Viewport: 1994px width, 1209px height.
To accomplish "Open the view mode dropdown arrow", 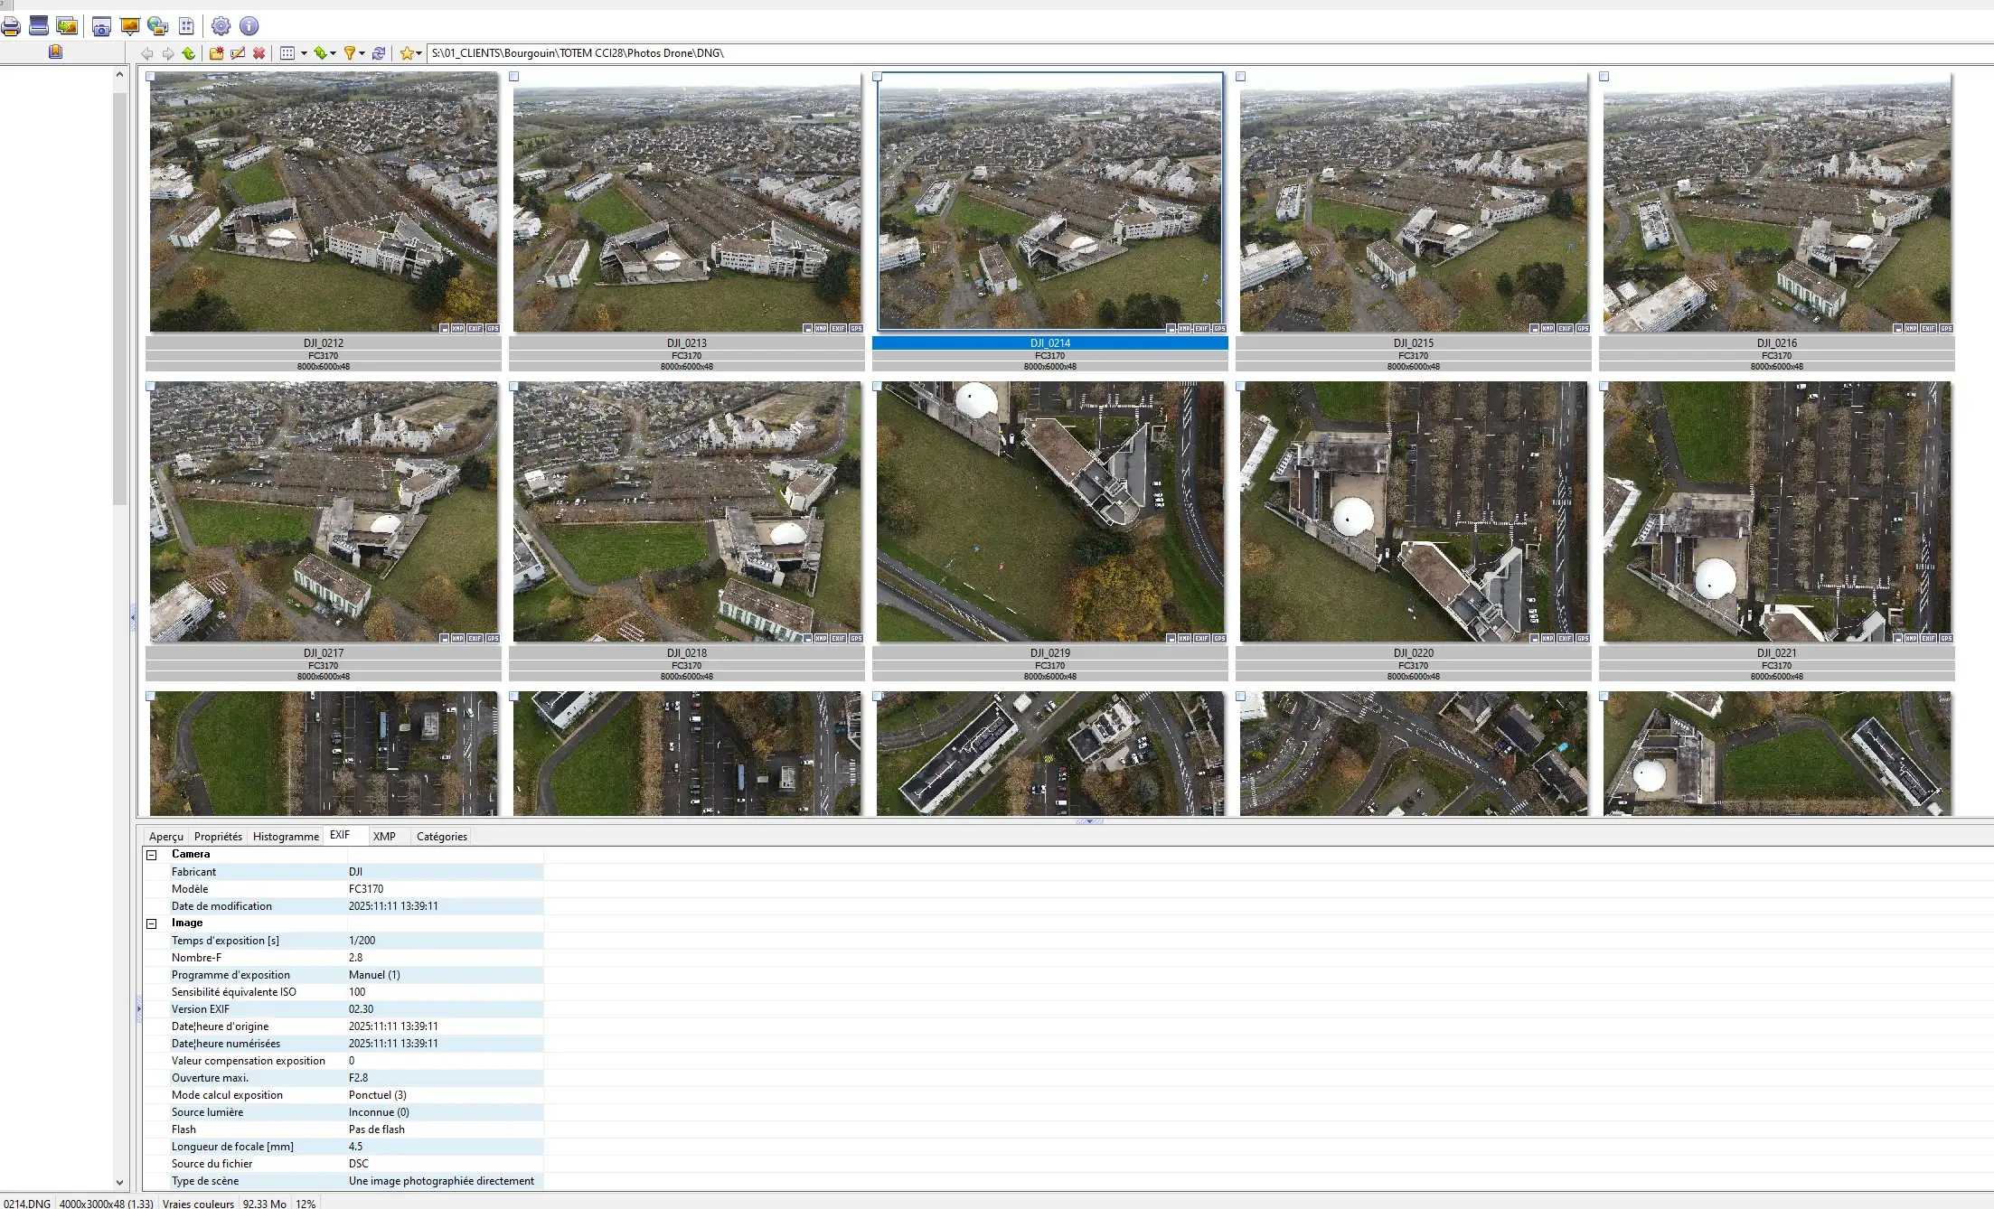I will pos(304,53).
